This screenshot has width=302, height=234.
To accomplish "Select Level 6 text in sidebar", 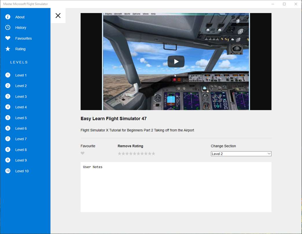I will [x=21, y=129].
